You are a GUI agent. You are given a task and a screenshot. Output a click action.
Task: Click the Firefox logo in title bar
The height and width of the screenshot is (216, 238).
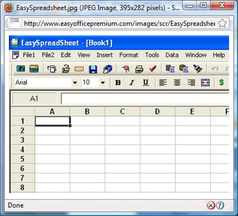coord(9,8)
